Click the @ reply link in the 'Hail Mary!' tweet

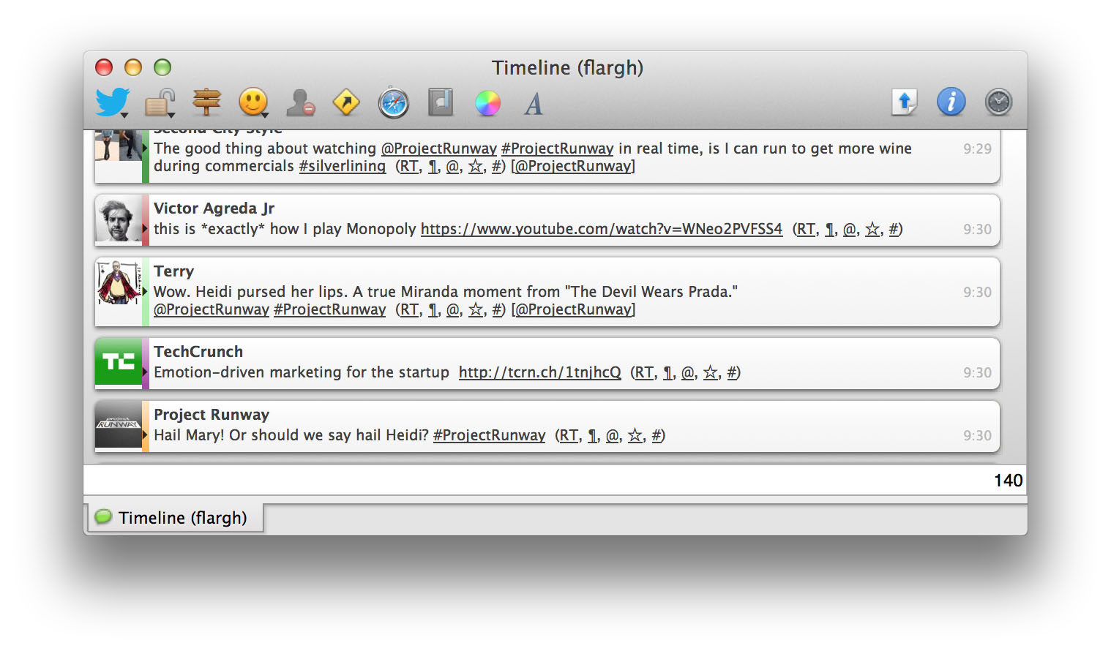613,435
